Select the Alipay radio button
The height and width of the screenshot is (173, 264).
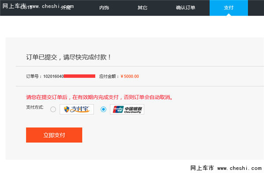coord(53,109)
